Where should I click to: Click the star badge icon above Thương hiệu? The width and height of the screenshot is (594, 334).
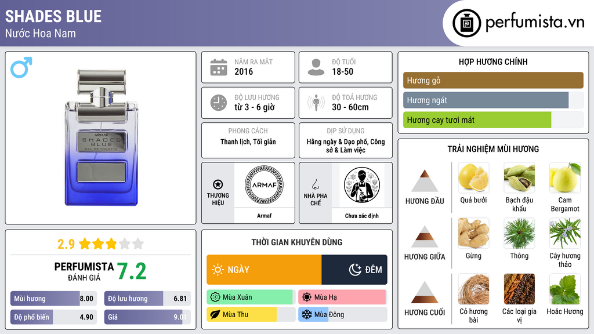(x=218, y=184)
